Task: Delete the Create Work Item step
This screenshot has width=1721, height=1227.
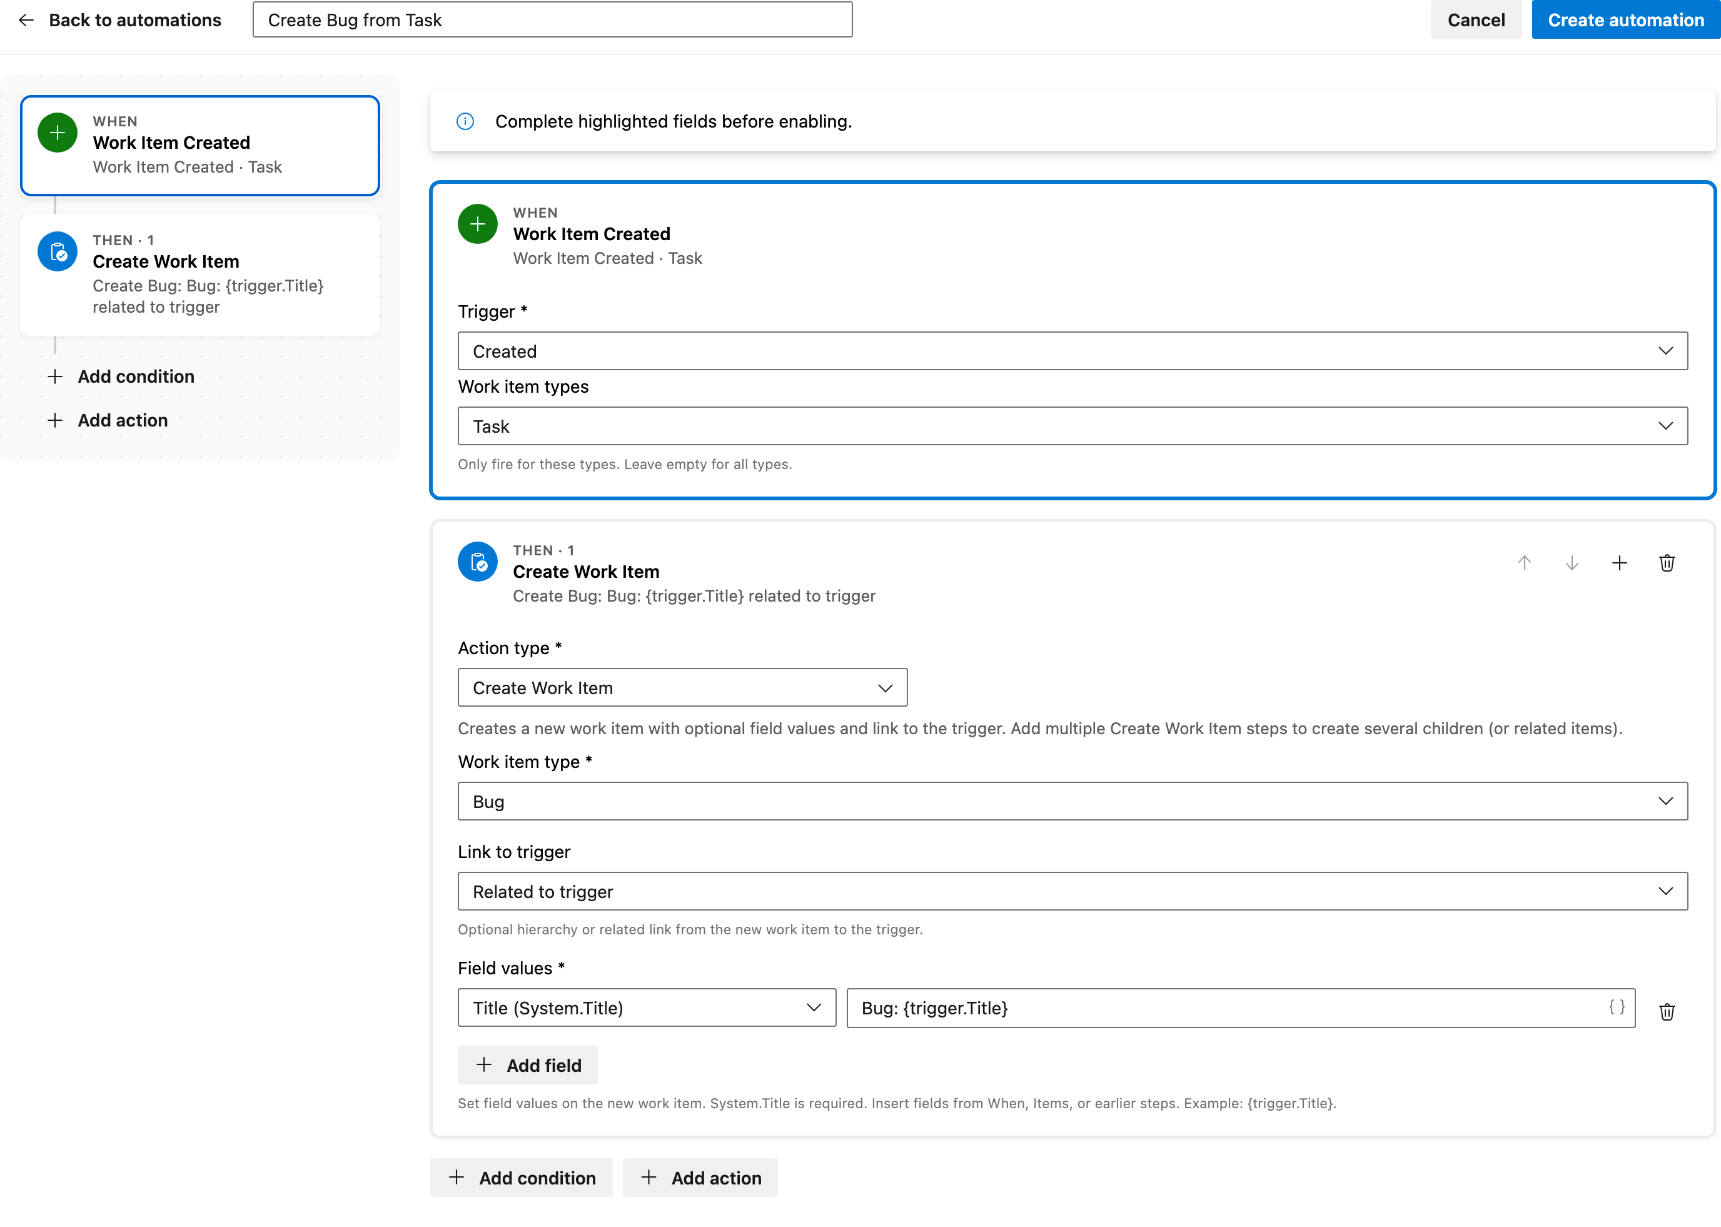Action: point(1667,563)
